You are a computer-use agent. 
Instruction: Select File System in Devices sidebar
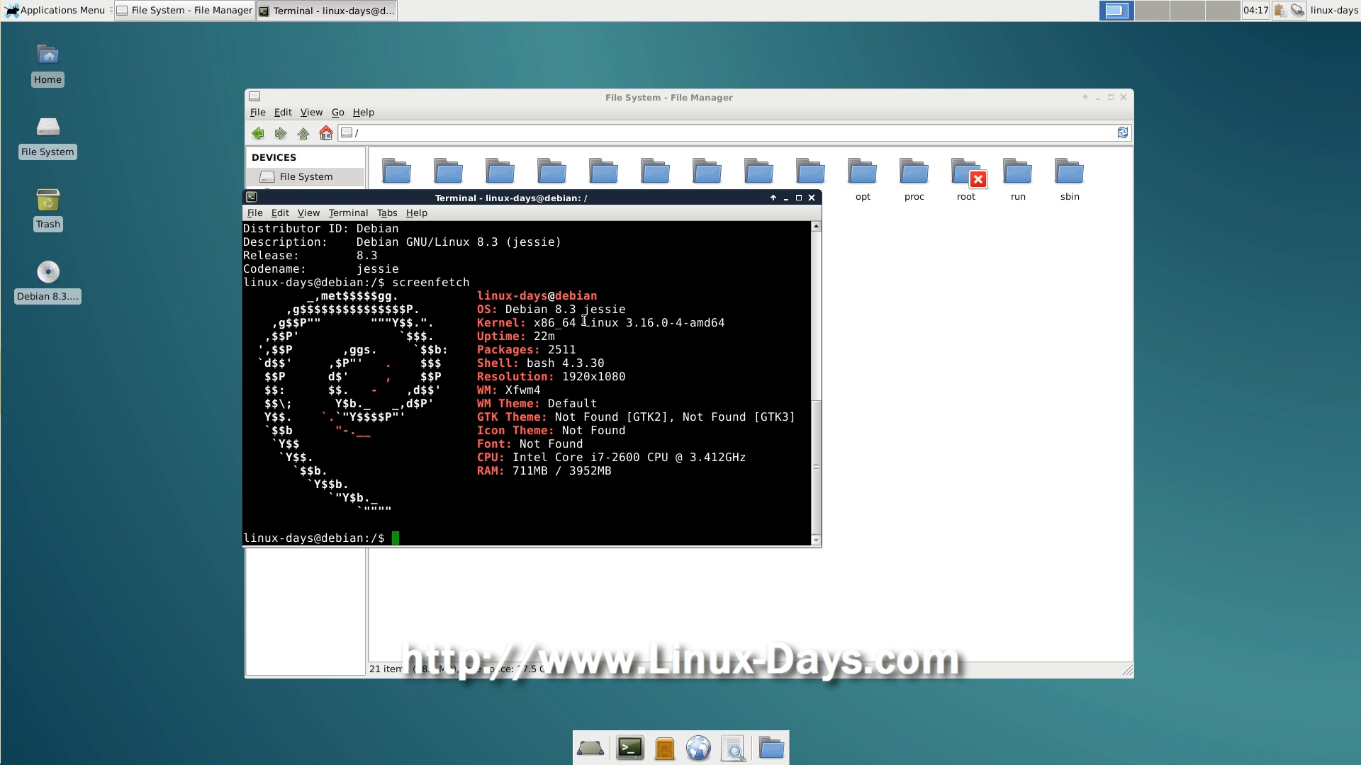[306, 177]
